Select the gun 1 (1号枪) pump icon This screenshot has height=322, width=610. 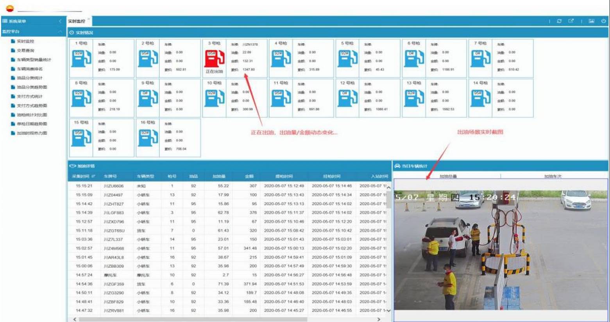(x=81, y=58)
